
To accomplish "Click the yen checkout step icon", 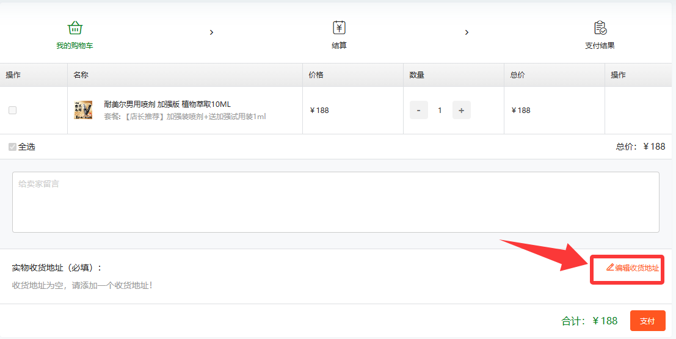I will click(x=340, y=27).
